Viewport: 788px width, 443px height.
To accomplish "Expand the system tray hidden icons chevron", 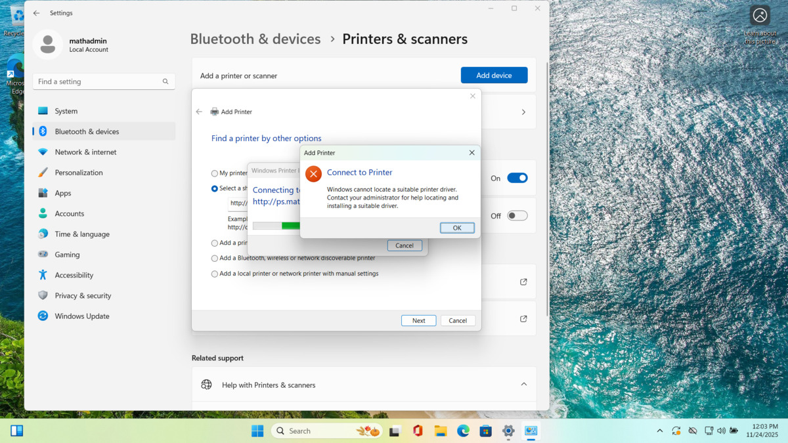I will [659, 431].
